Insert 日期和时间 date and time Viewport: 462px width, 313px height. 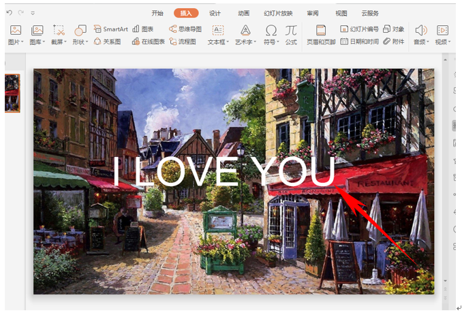click(x=360, y=42)
